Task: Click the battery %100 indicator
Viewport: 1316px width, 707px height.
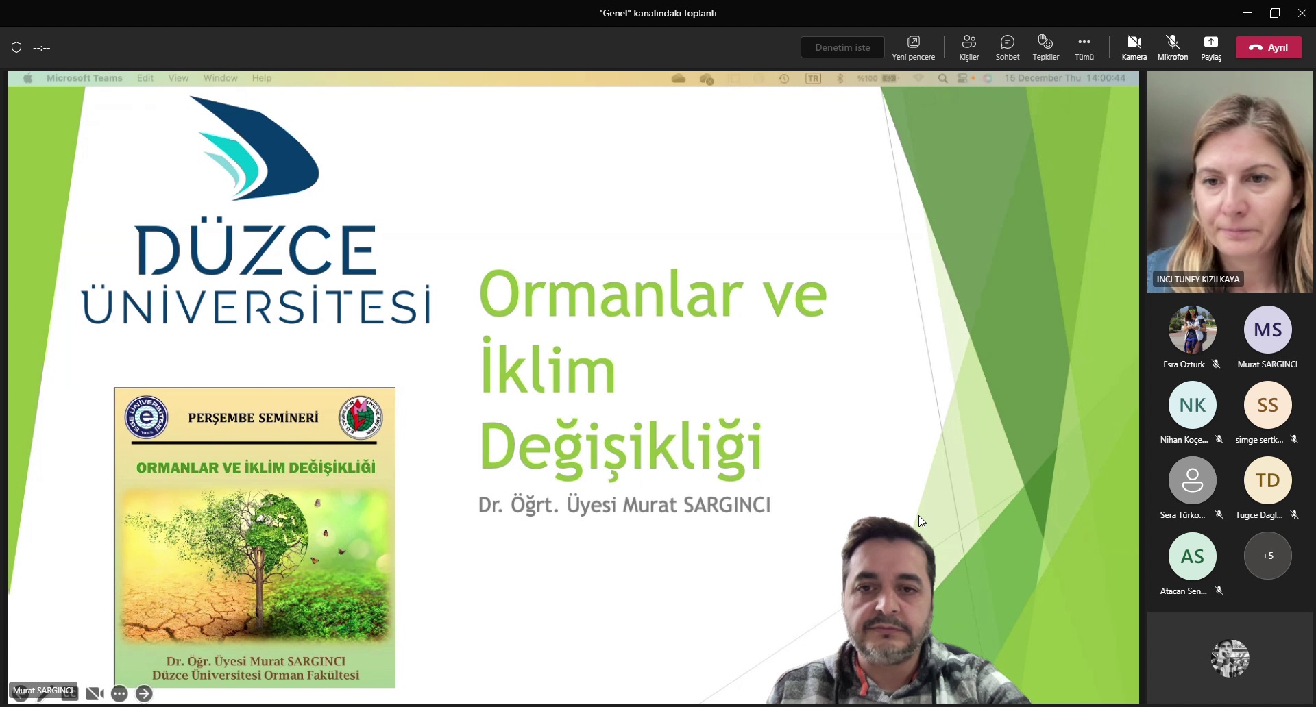Action: [x=877, y=79]
